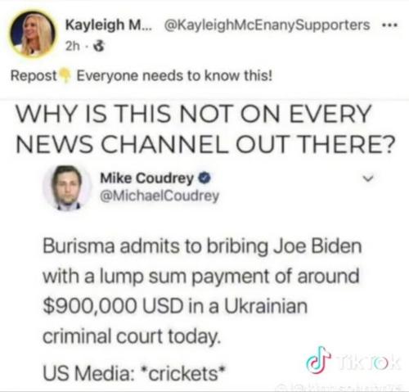Tap the TikTok logo watermark

coord(318,360)
